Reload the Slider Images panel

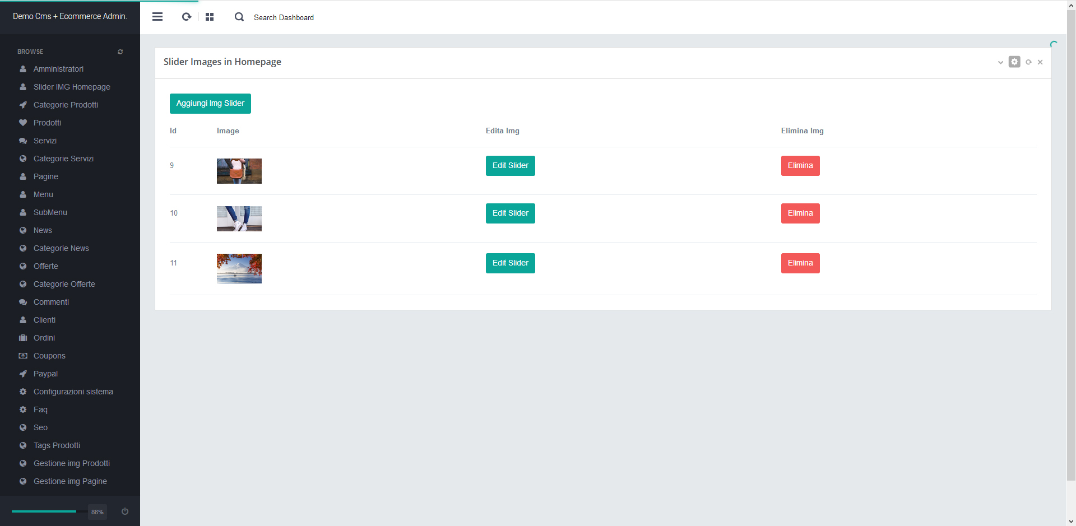[x=1028, y=62]
